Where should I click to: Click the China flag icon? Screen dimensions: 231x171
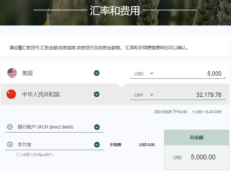(x=11, y=94)
